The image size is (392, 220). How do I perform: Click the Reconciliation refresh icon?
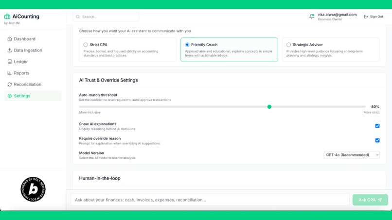point(10,85)
